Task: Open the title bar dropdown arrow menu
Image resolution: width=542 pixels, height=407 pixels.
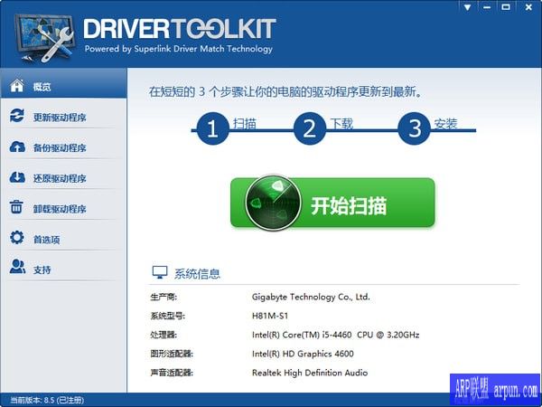Action: [468, 7]
